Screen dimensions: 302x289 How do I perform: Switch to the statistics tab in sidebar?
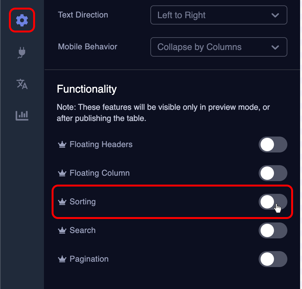pos(21,116)
